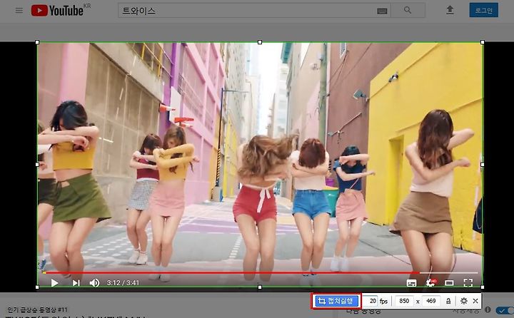514x318 pixels.
Task: Mute the video using the speaker icon
Action: [x=94, y=282]
